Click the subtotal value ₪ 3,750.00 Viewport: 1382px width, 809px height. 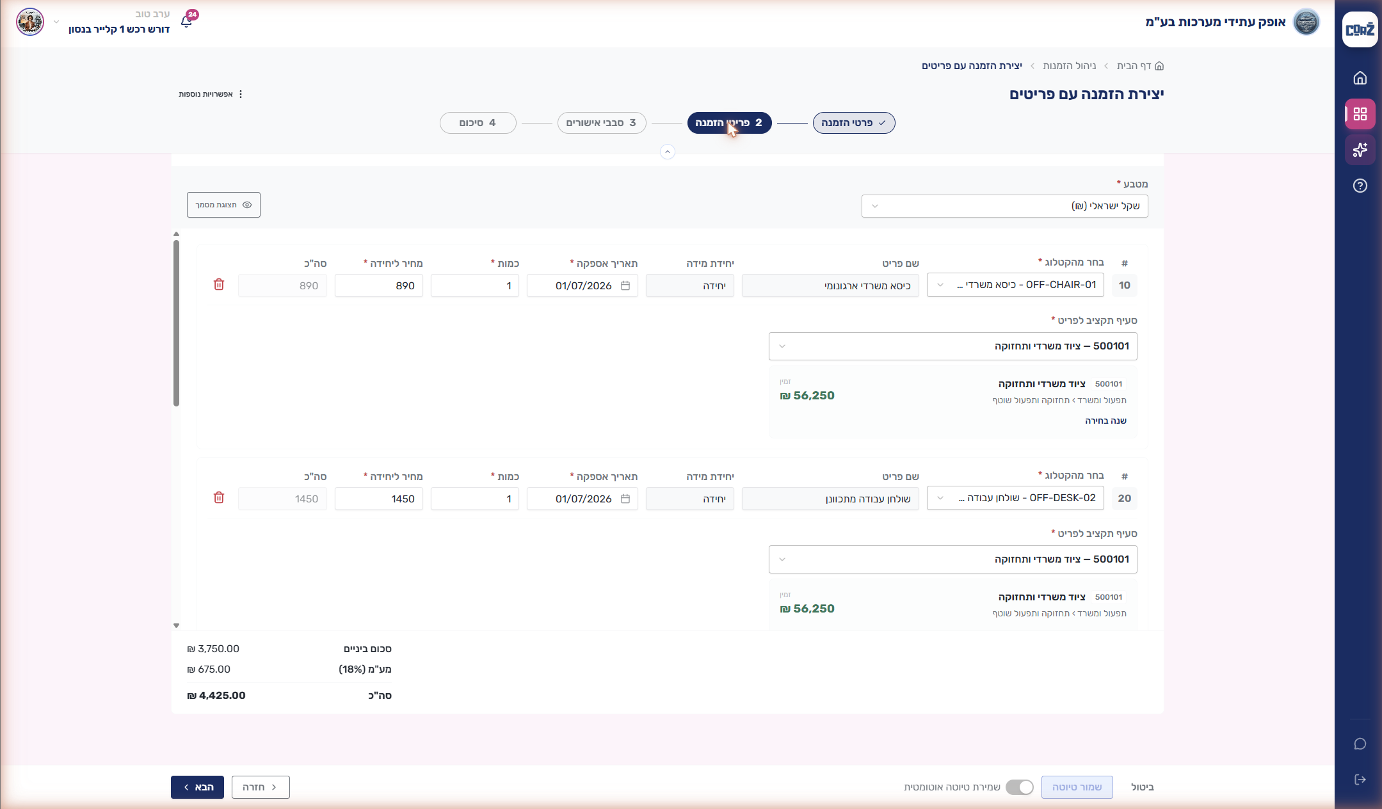coord(213,649)
